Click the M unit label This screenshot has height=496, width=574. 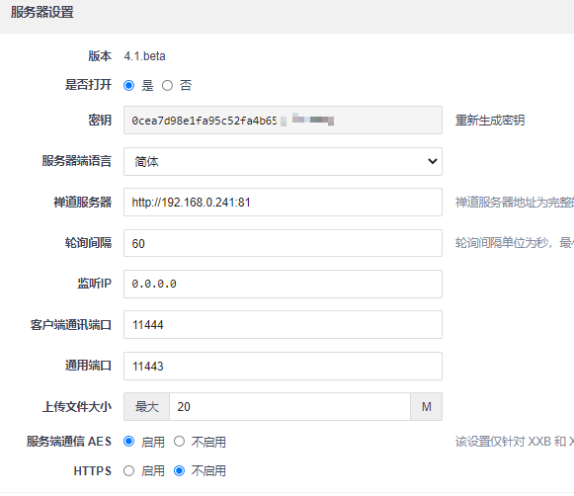427,407
